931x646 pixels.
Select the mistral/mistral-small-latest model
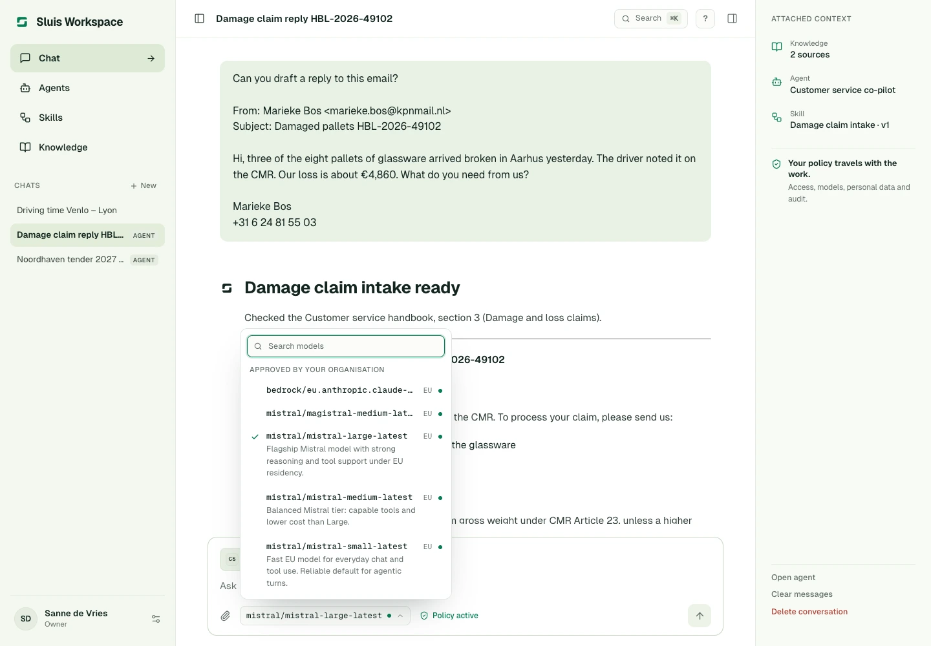pyautogui.click(x=346, y=565)
